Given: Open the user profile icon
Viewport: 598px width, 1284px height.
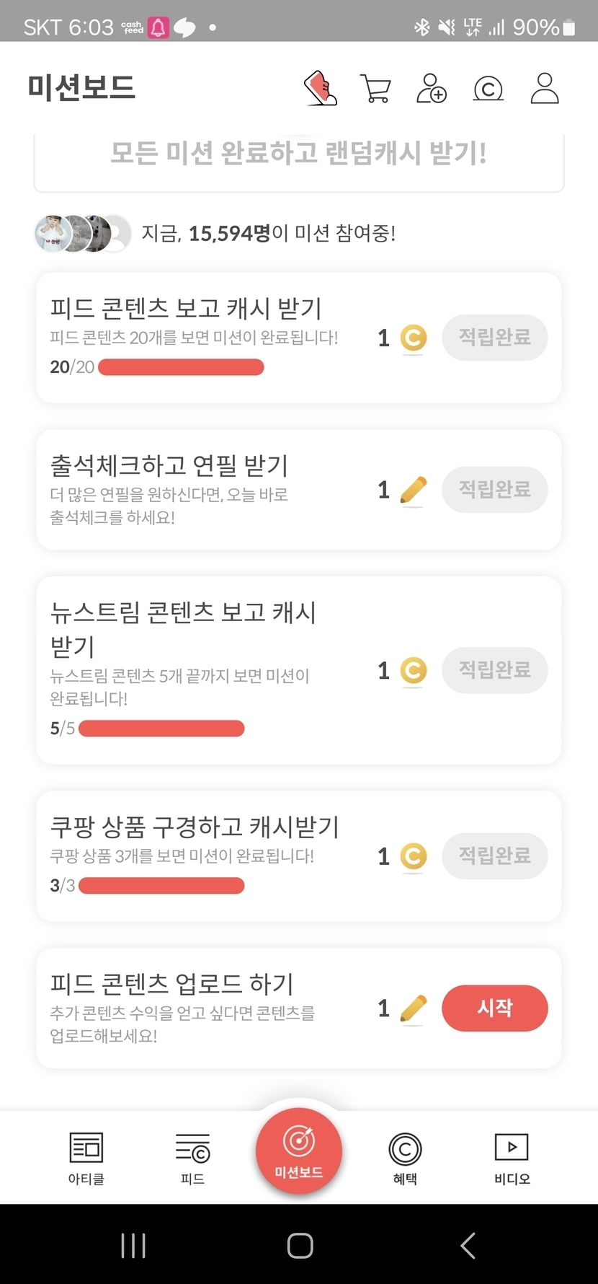Looking at the screenshot, I should click(x=545, y=89).
